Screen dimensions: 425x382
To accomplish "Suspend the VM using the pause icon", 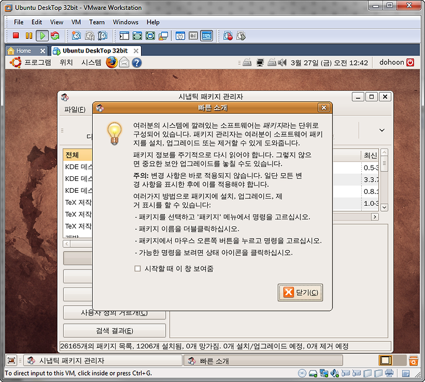I will [29, 35].
